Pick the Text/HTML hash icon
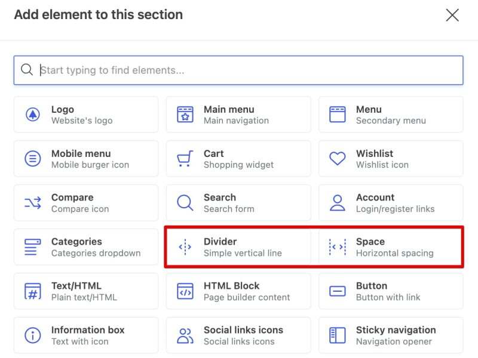This screenshot has width=478, height=358. pos(33,291)
